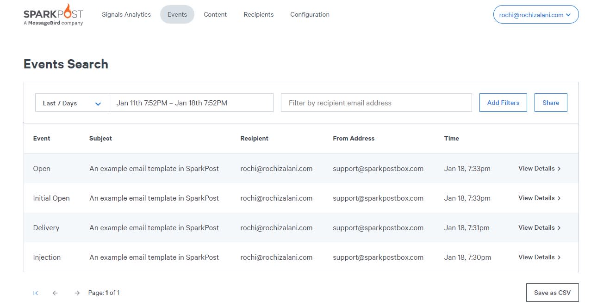
Task: Click Jan 18, 7:31pm time cell
Action: pyautogui.click(x=467, y=228)
